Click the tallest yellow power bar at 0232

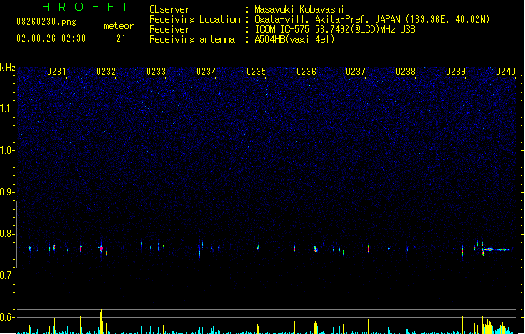pyautogui.click(x=101, y=321)
